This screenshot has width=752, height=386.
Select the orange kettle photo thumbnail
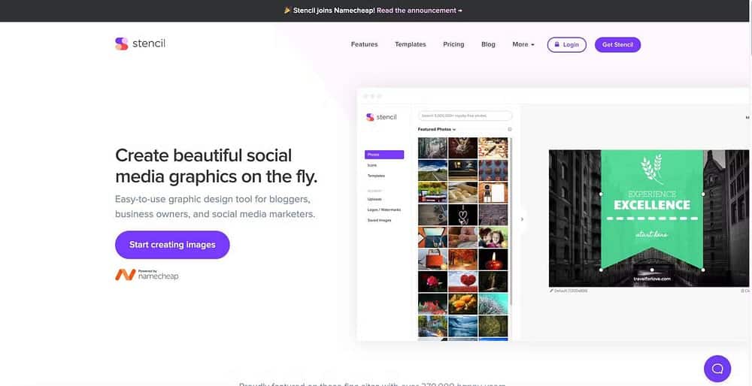point(432,259)
